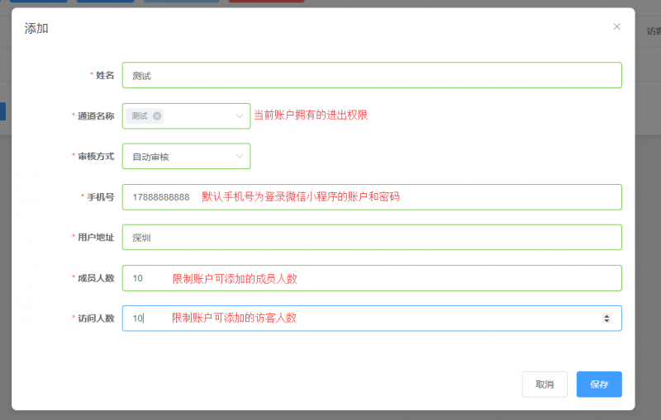
Task: Click the 添加 dialog title text
Action: 36,28
